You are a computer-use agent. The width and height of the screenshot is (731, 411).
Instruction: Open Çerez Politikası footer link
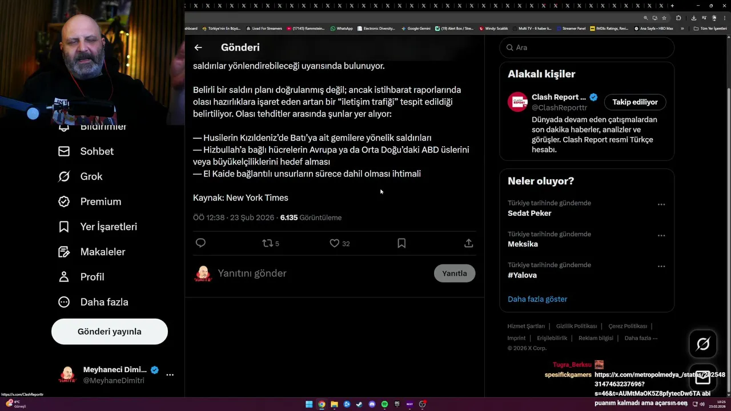628,326
